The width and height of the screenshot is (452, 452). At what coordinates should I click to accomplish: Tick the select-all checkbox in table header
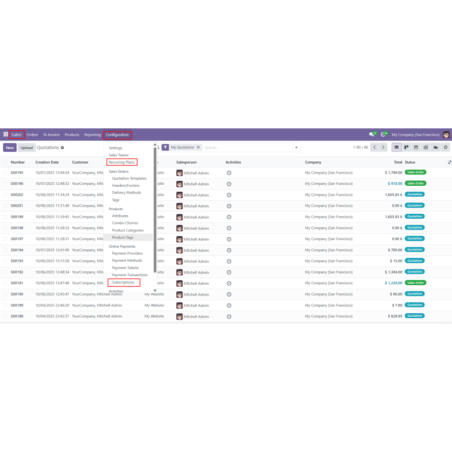(5, 162)
